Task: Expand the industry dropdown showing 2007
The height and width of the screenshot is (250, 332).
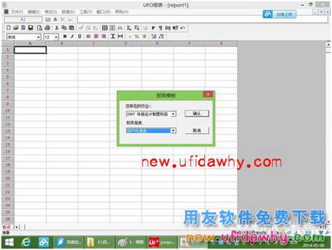Action: [x=173, y=114]
